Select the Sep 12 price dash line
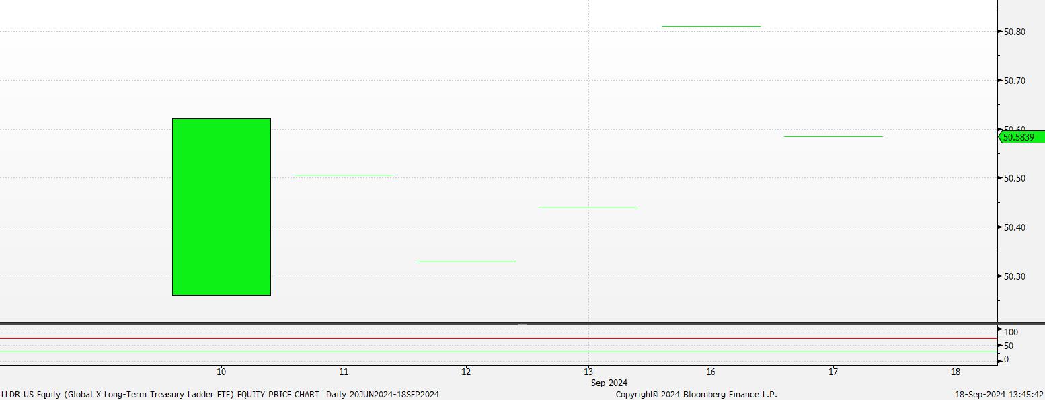 click(466, 262)
